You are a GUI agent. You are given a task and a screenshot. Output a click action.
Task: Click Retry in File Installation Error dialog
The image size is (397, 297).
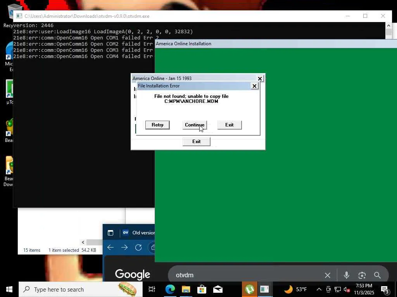(157, 125)
